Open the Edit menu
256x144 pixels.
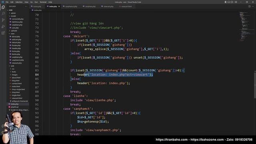(12, 2)
